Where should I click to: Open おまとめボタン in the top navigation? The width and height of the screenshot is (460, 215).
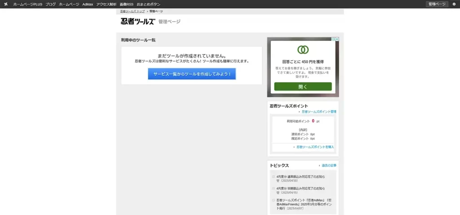point(148,4)
